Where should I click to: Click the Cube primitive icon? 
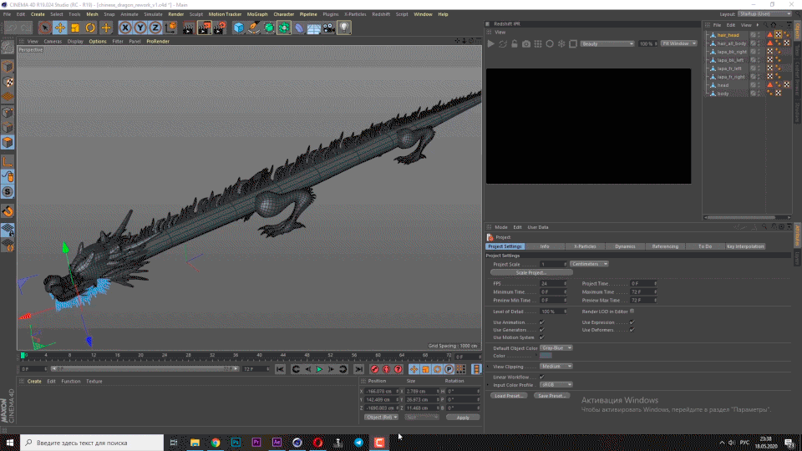pos(239,28)
